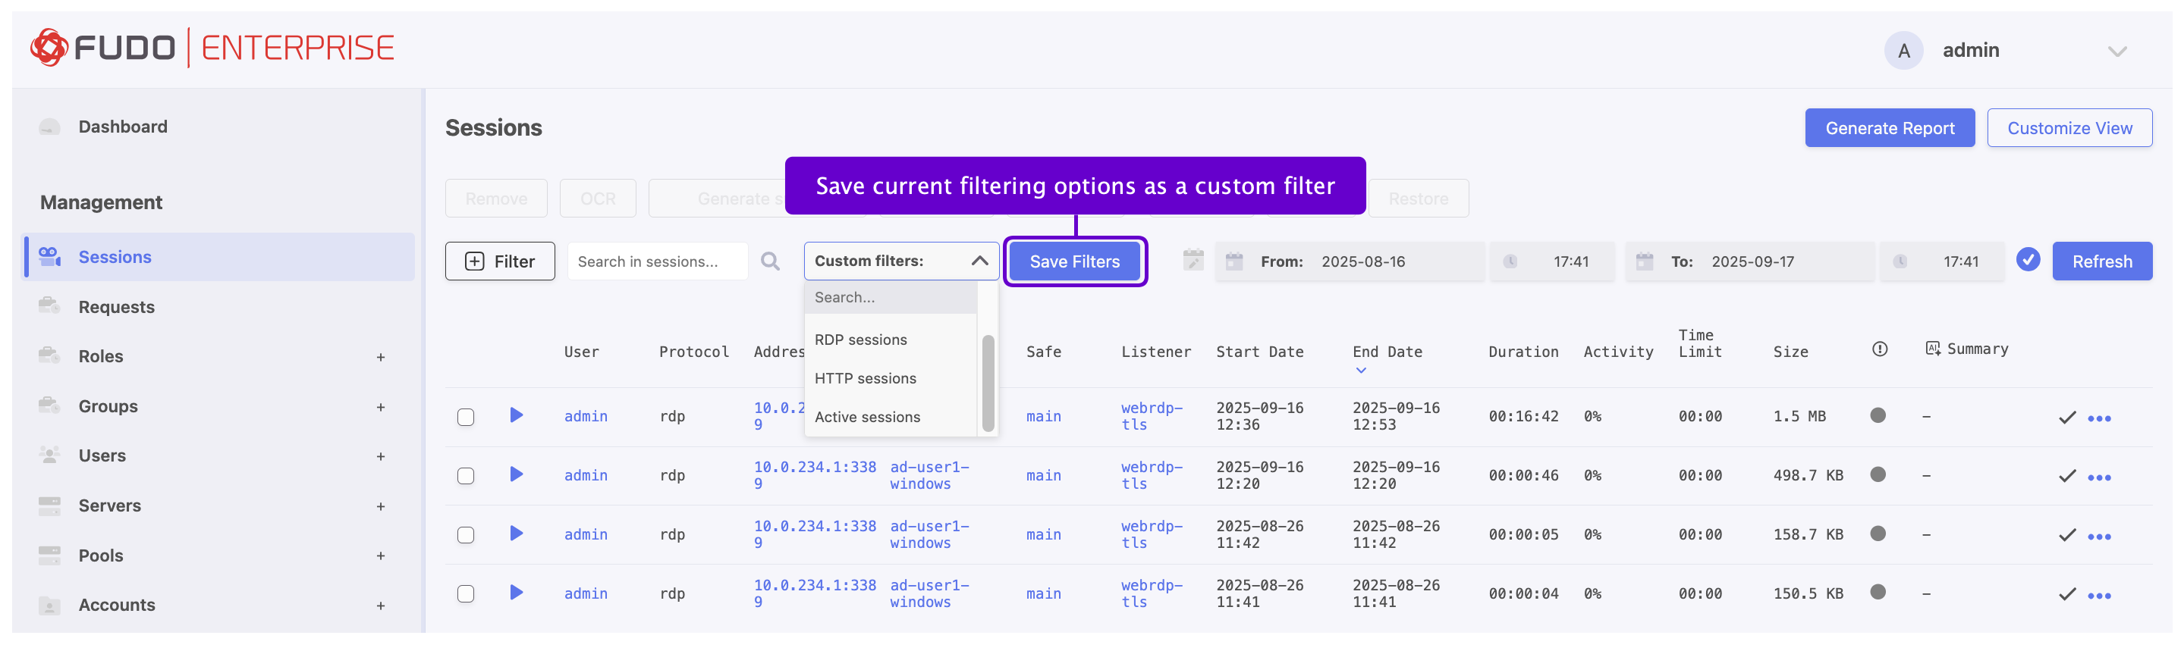Click the From date 2025-08-16 field

tap(1349, 261)
